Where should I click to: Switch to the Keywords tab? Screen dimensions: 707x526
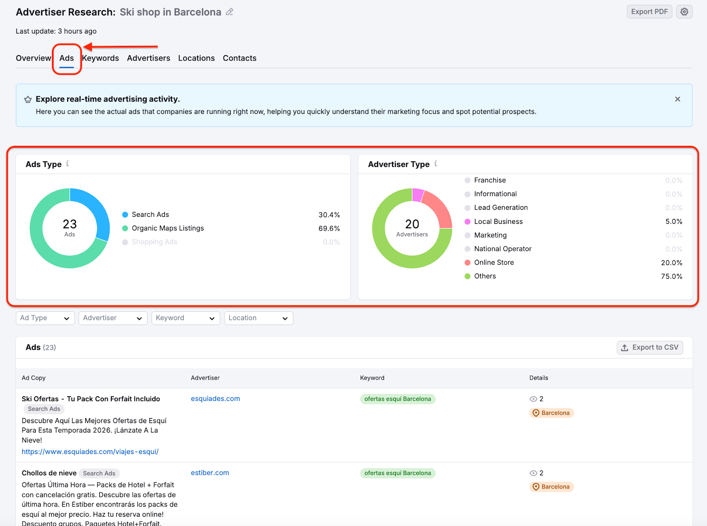100,58
